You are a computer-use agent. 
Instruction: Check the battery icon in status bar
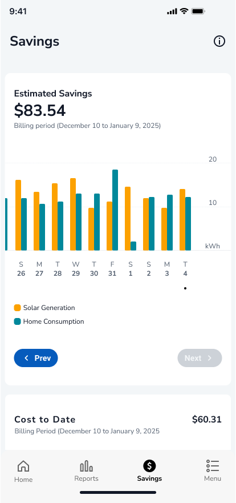click(198, 11)
